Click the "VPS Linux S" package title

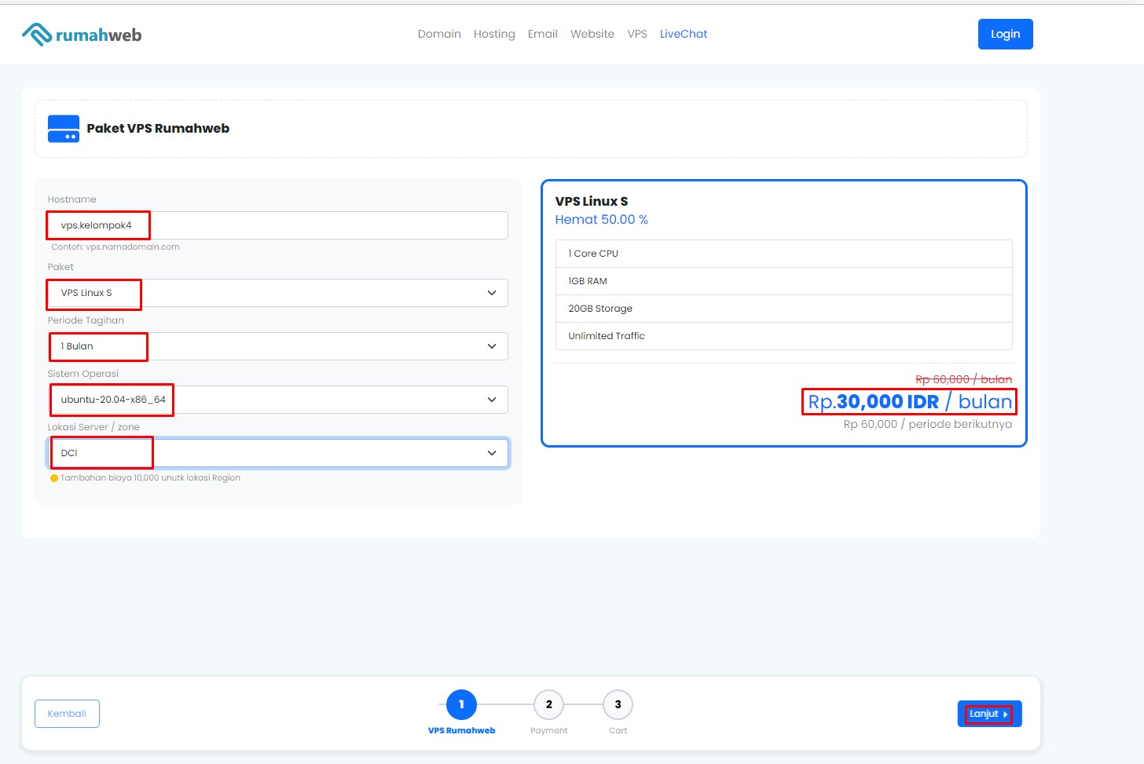pyautogui.click(x=592, y=201)
